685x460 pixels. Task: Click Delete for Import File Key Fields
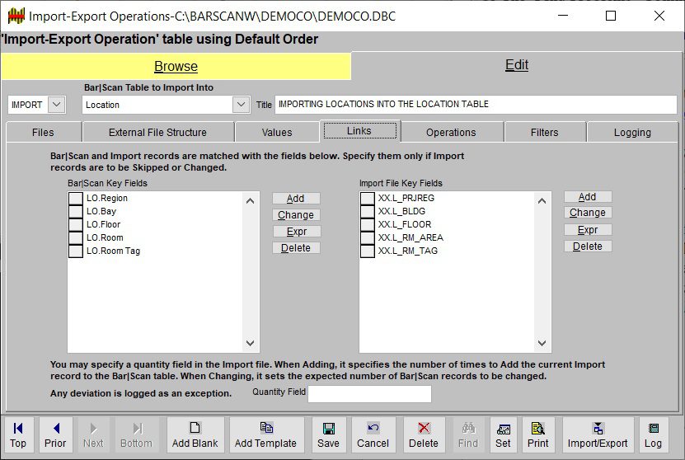[x=588, y=246]
